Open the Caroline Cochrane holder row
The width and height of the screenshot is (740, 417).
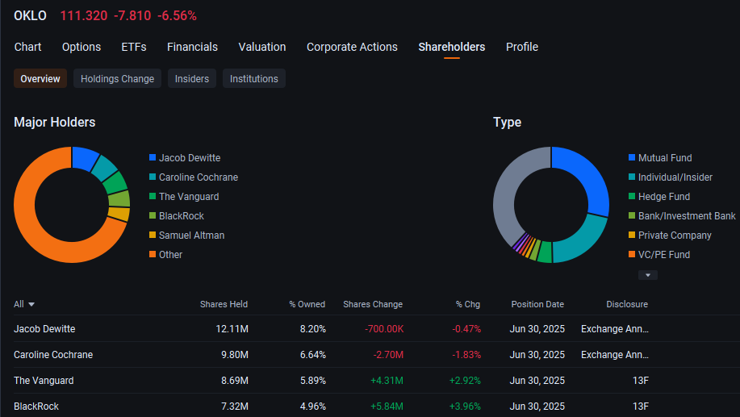click(53, 355)
